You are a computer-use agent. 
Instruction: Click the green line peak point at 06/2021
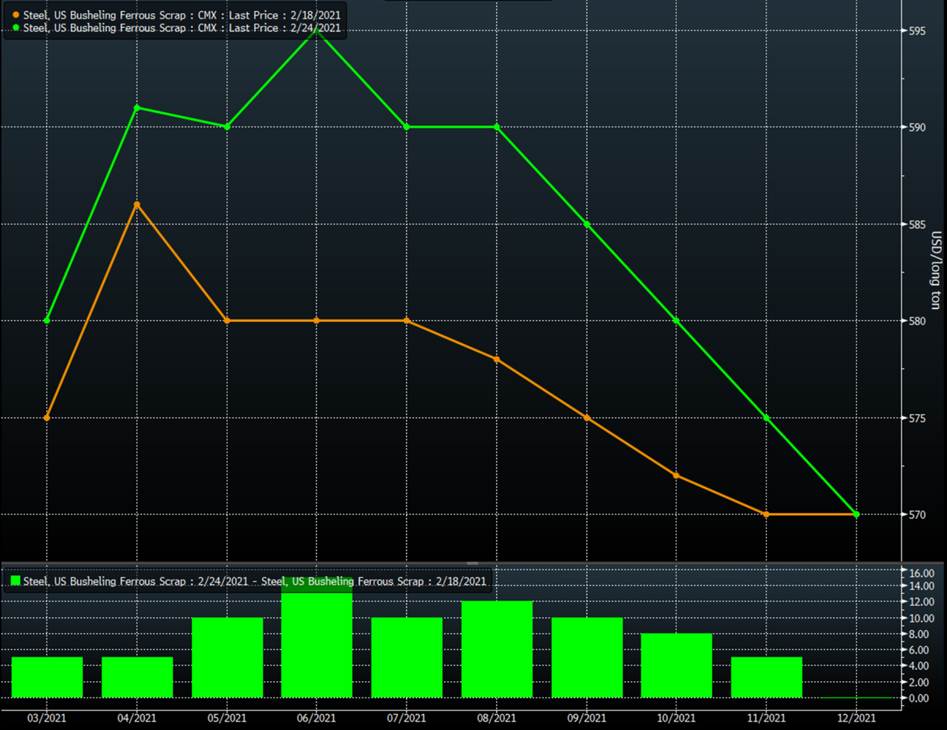[x=317, y=30]
